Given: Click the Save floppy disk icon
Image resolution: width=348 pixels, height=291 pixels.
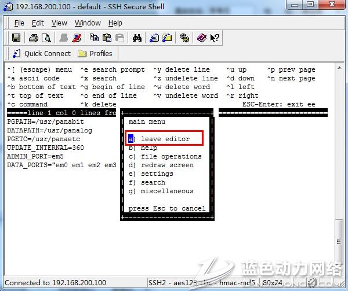Looking at the screenshot, I should pos(16,38).
